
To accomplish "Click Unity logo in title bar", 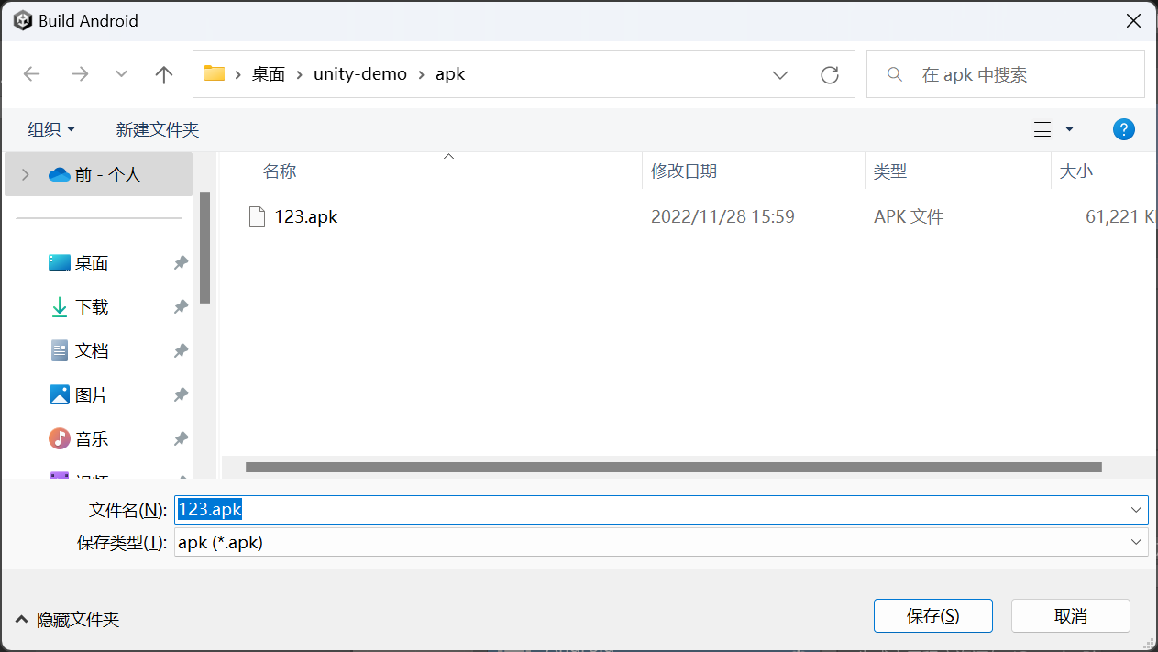I will coord(22,20).
